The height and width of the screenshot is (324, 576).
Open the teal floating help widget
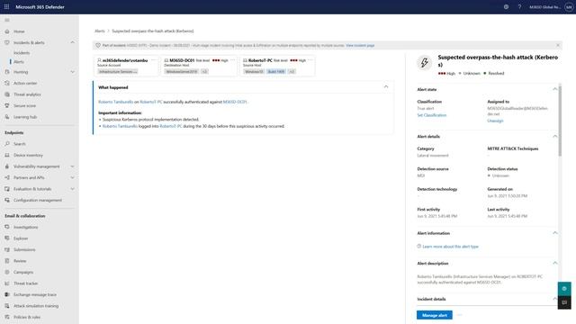[564, 289]
